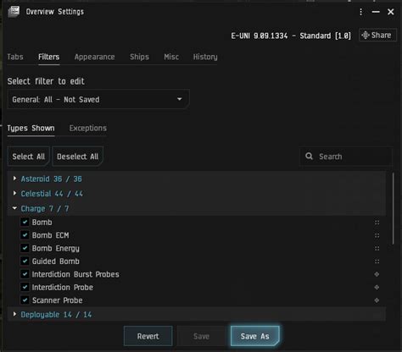Click the Overview Settings window icon
402x352 pixels.
coord(14,12)
